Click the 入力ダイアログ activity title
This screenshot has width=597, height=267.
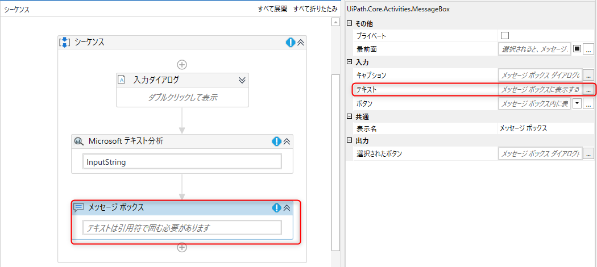click(x=156, y=80)
